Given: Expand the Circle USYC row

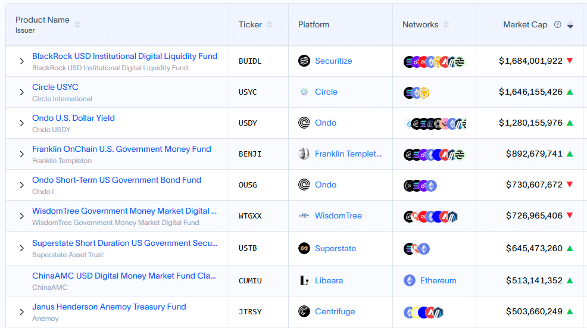Looking at the screenshot, I should [21, 92].
